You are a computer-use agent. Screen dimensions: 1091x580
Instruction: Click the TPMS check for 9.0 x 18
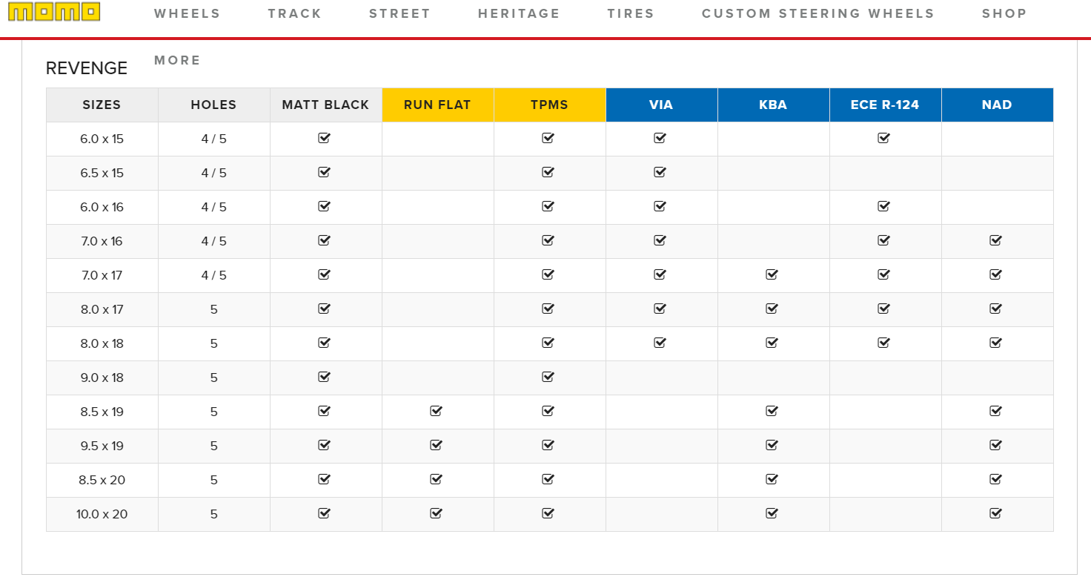[x=548, y=377]
